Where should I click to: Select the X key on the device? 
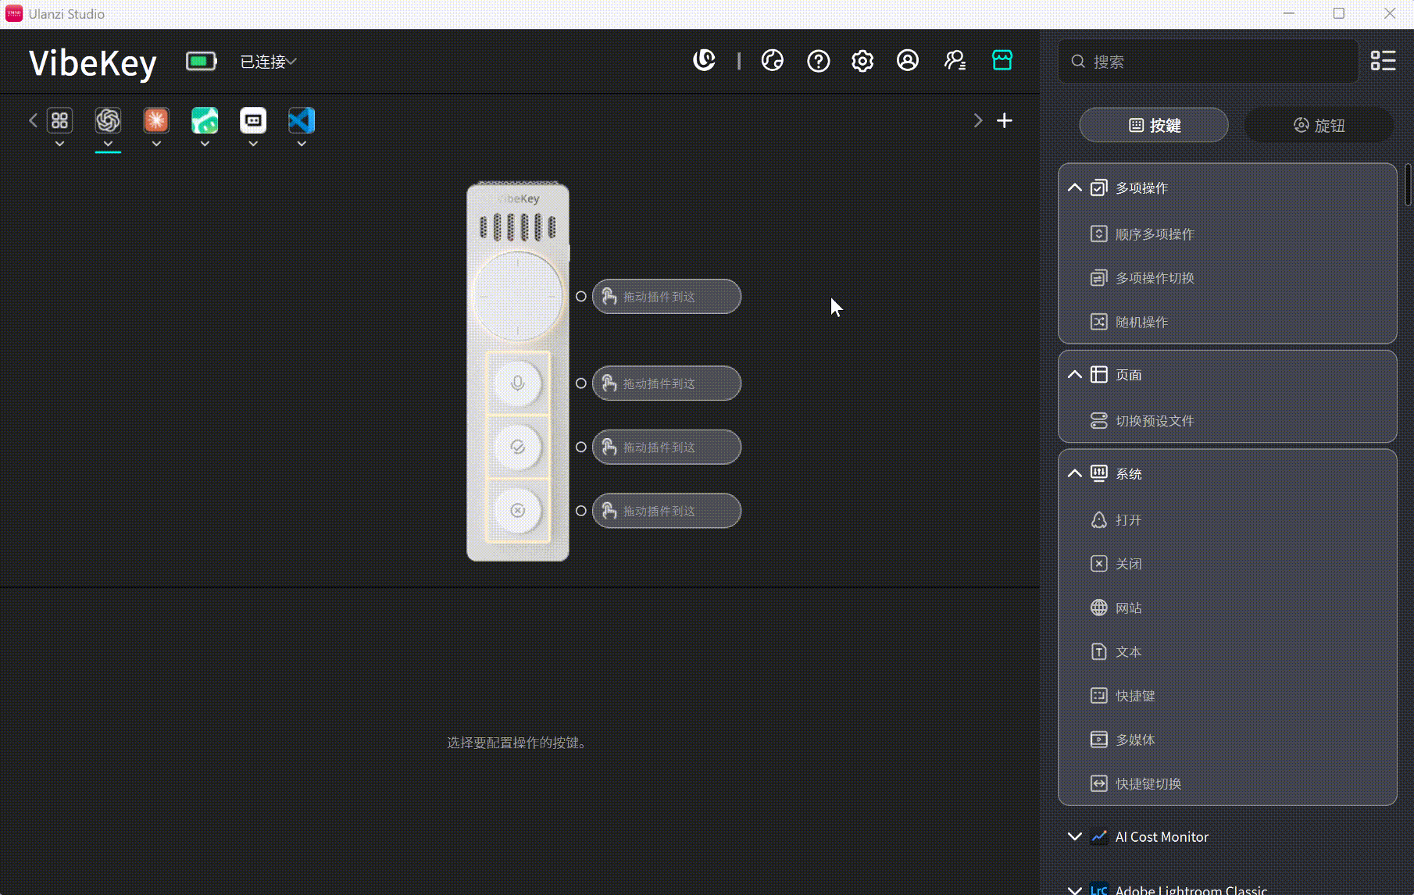pos(517,511)
